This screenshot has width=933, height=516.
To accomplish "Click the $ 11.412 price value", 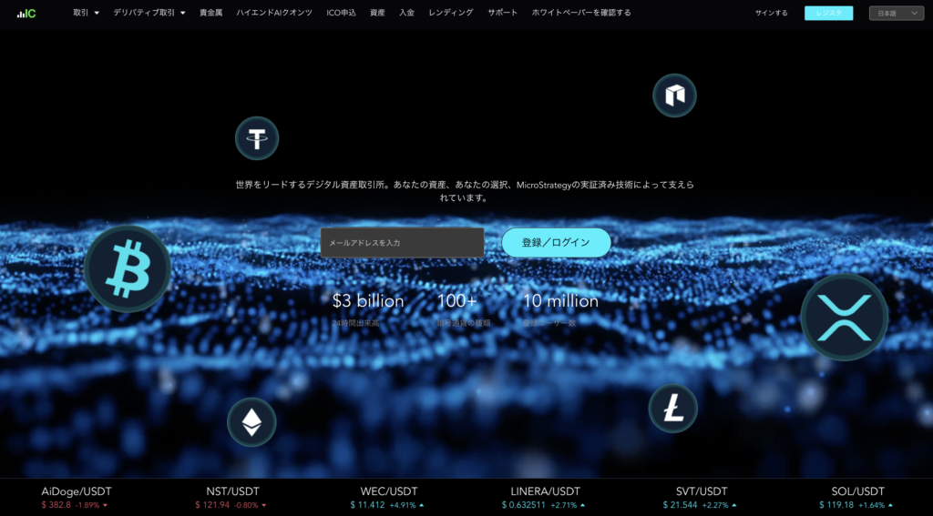I will click(x=368, y=505).
